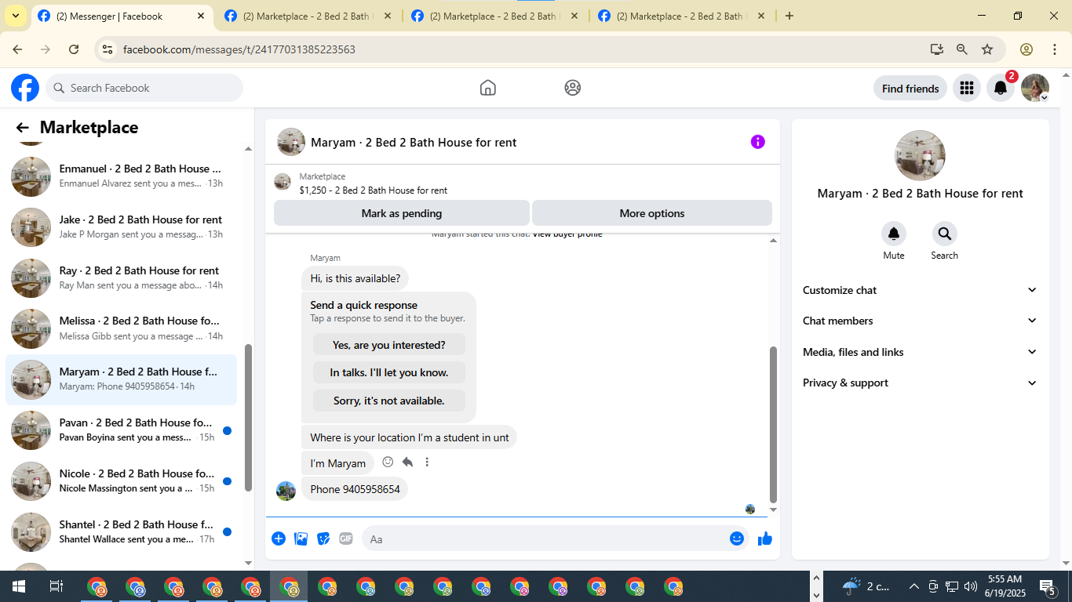This screenshot has width=1072, height=602.
Task: Open more actions with the blue plus icon
Action: pyautogui.click(x=279, y=539)
